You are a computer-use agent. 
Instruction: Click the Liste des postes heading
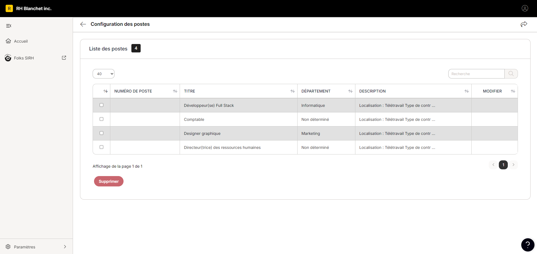coord(108,49)
